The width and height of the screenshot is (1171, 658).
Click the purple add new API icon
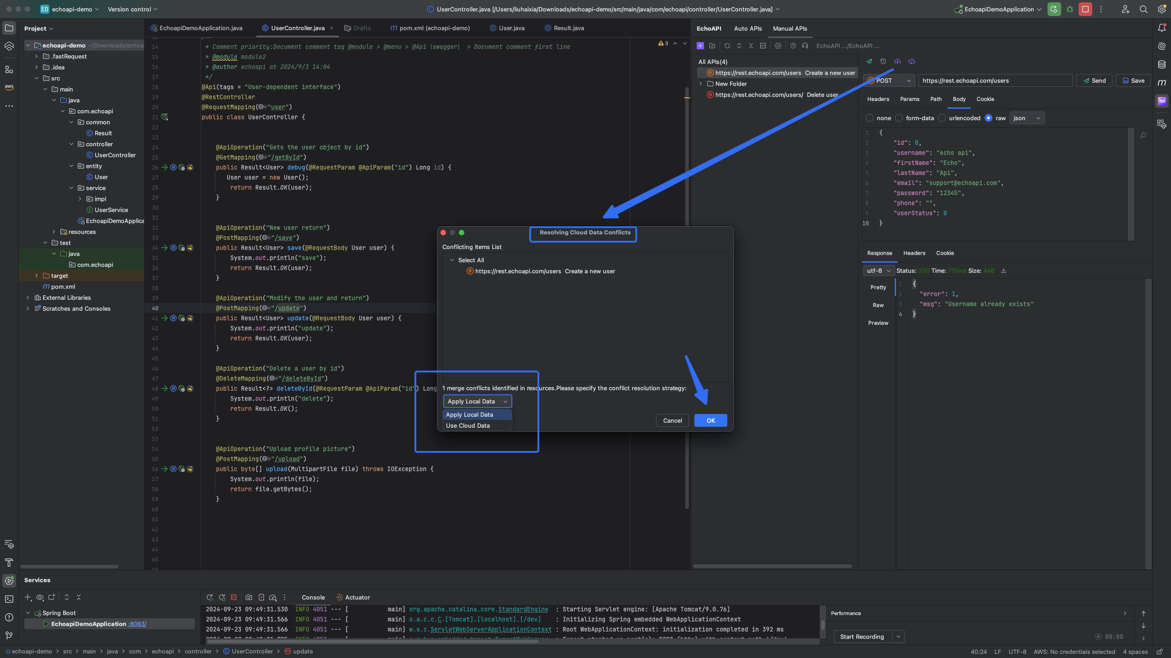coord(700,46)
